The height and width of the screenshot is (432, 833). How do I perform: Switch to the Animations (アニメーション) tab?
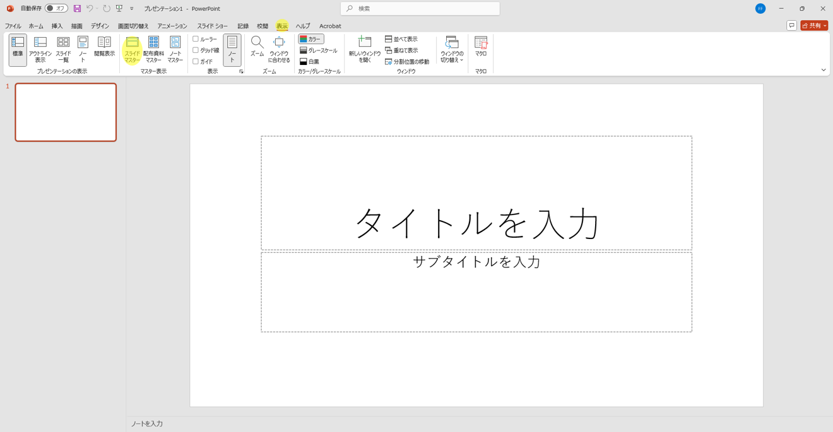172,26
